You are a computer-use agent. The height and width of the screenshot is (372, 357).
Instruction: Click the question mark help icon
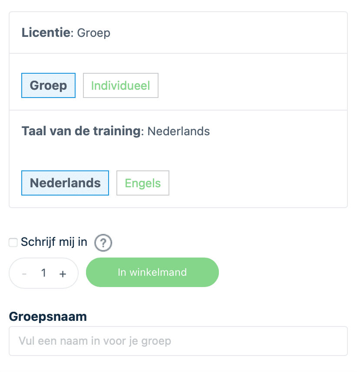(103, 243)
